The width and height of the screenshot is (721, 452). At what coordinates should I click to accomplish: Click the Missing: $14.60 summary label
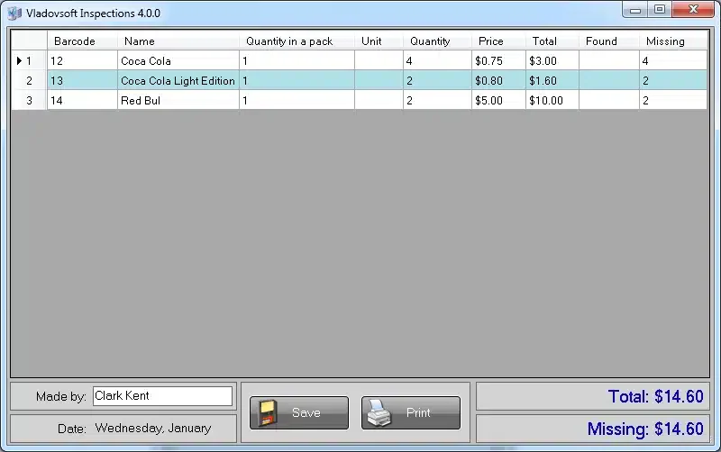[645, 429]
